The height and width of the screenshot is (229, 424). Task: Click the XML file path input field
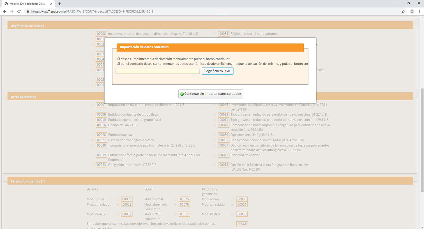(x=158, y=71)
